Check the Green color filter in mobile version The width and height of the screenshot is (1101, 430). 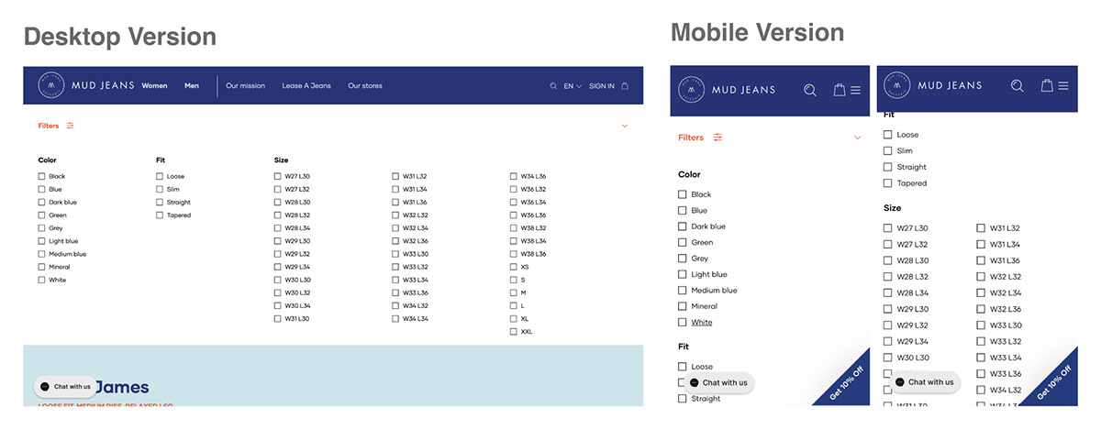click(x=682, y=242)
